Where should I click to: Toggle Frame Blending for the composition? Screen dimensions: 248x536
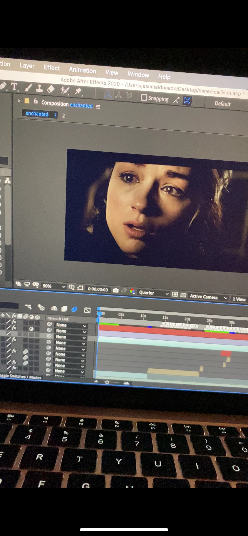tap(64, 309)
